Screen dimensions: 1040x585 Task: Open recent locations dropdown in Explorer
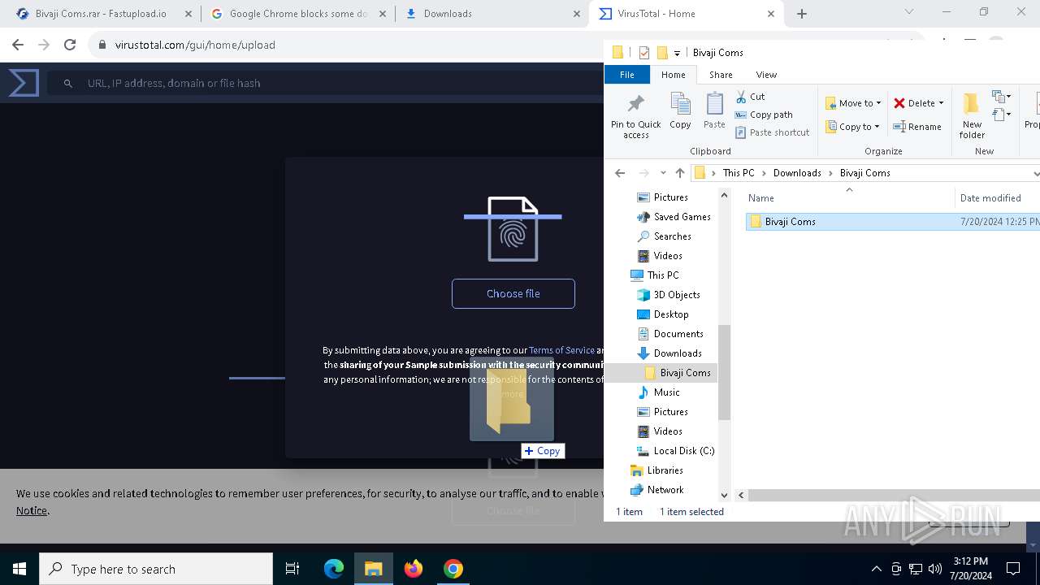663,173
